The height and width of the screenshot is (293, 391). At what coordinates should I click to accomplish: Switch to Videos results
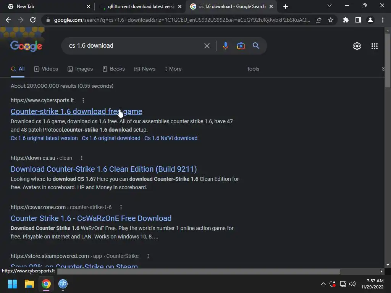click(46, 69)
